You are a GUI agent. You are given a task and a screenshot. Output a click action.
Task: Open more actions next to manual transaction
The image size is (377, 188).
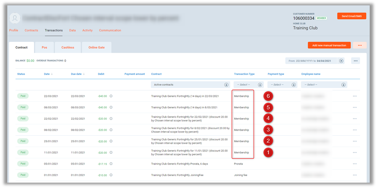(359, 45)
